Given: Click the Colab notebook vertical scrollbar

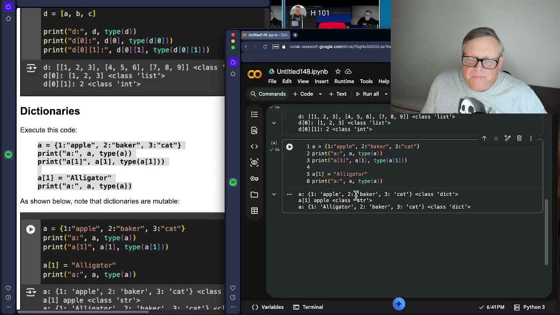Looking at the screenshot, I should pos(546,232).
